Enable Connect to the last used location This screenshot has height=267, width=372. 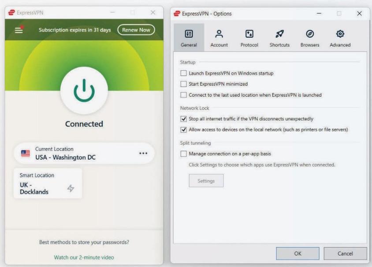tap(184, 95)
